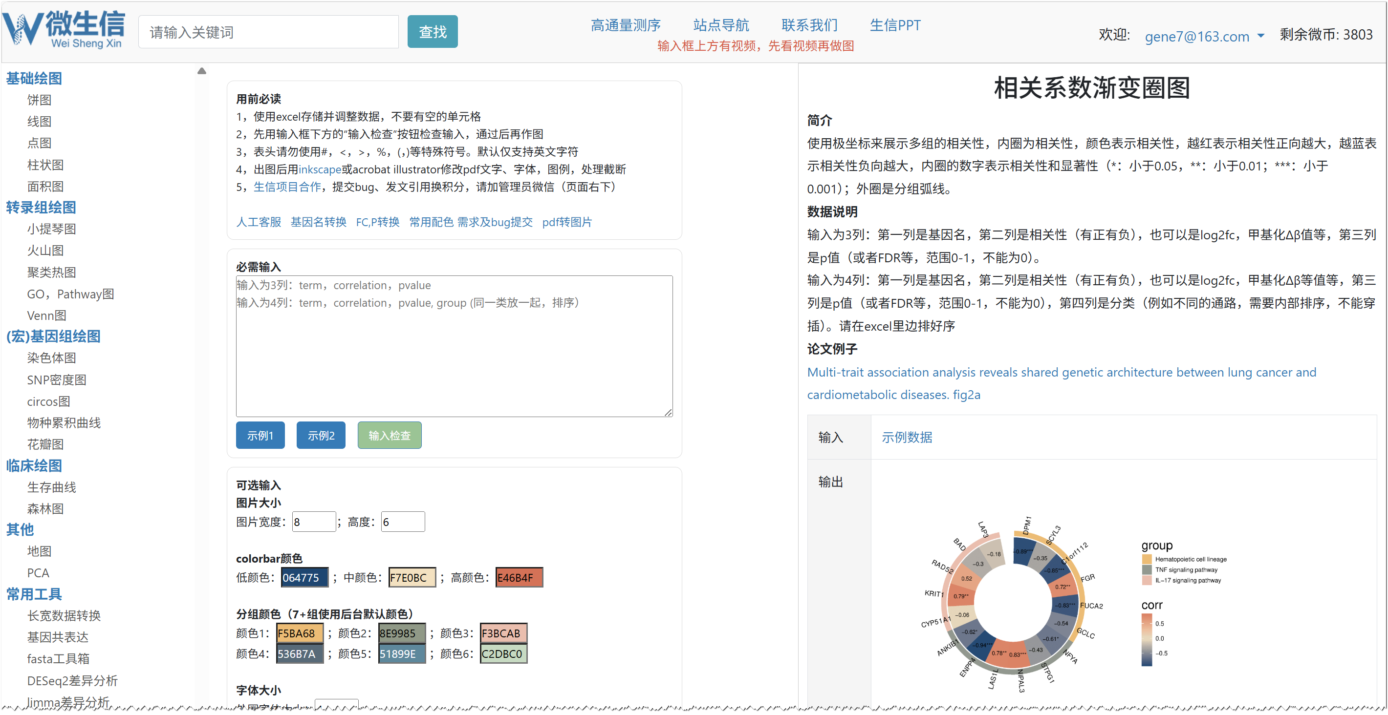Select 火山图 in the sidebar

[x=45, y=251]
